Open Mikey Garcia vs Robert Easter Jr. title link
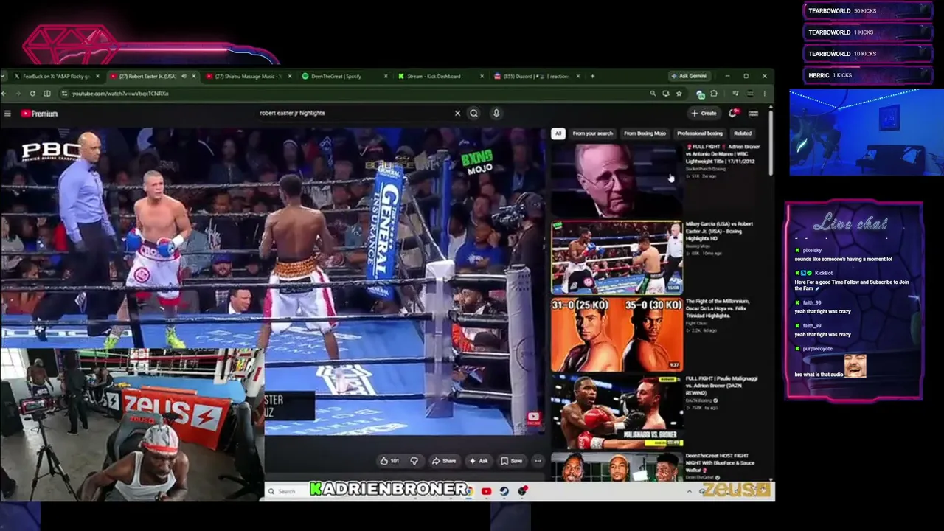This screenshot has height=531, width=944. tap(720, 232)
